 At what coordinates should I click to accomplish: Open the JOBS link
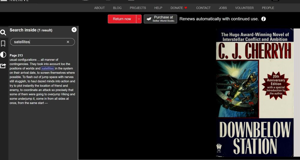tap(223, 8)
